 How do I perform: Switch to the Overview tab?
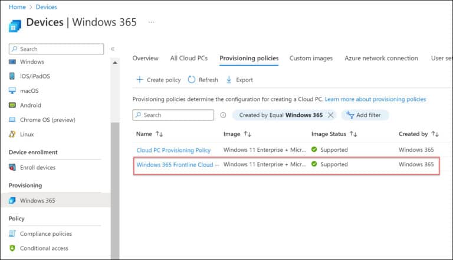145,58
